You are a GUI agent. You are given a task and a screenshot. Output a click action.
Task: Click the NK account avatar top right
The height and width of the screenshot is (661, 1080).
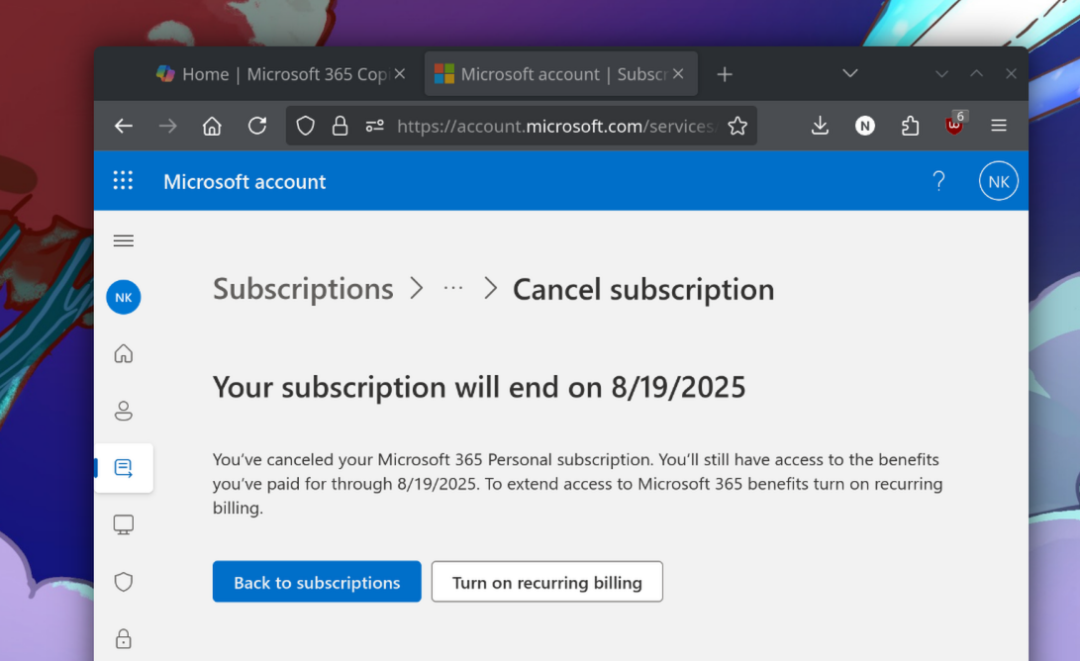pyautogui.click(x=998, y=180)
